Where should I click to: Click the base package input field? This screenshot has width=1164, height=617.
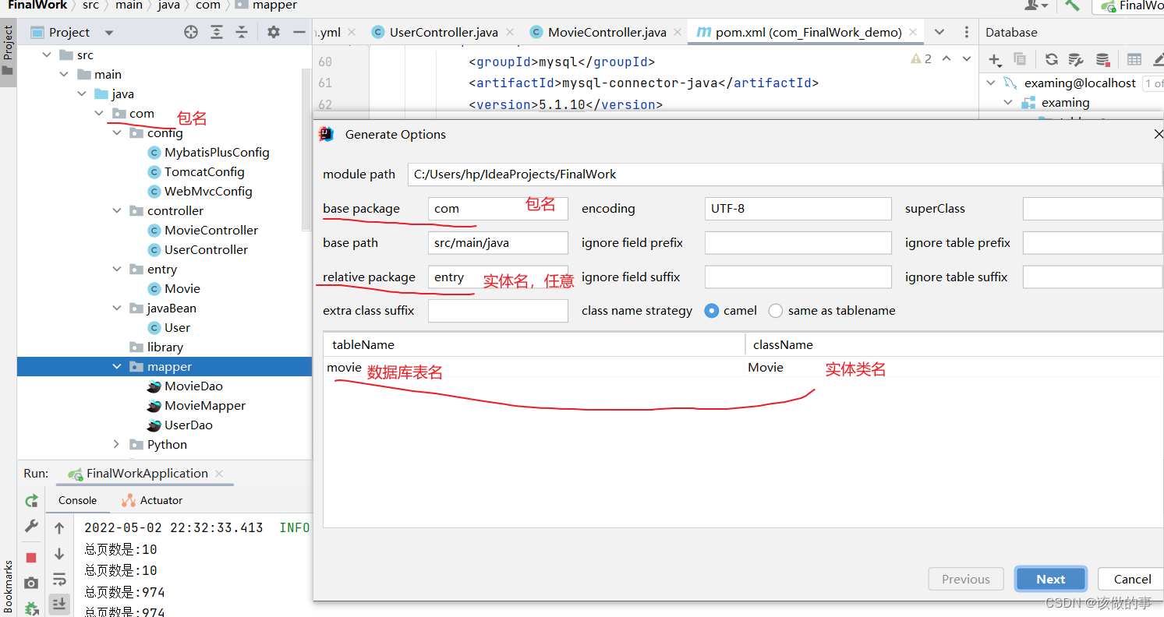point(497,208)
